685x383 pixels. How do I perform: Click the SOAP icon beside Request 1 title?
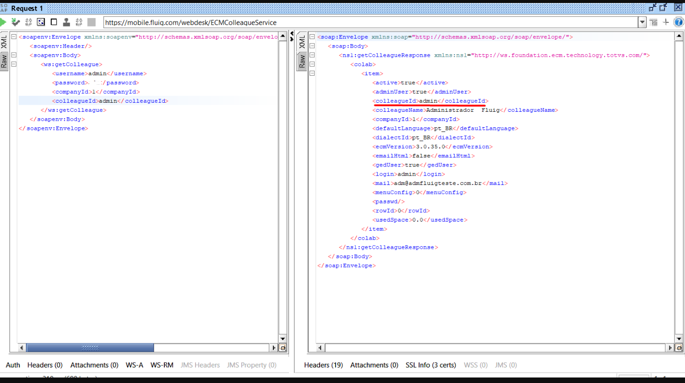click(x=4, y=8)
